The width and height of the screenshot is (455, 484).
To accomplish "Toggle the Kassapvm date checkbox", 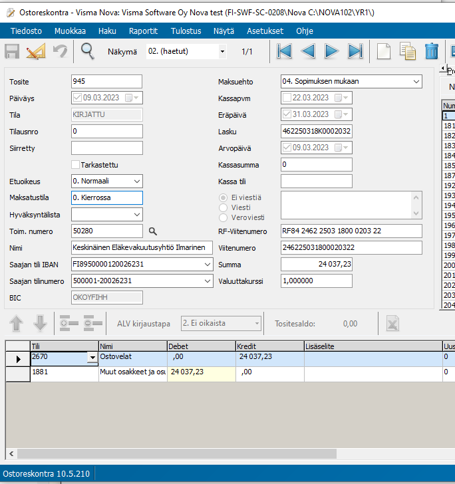I will point(287,98).
